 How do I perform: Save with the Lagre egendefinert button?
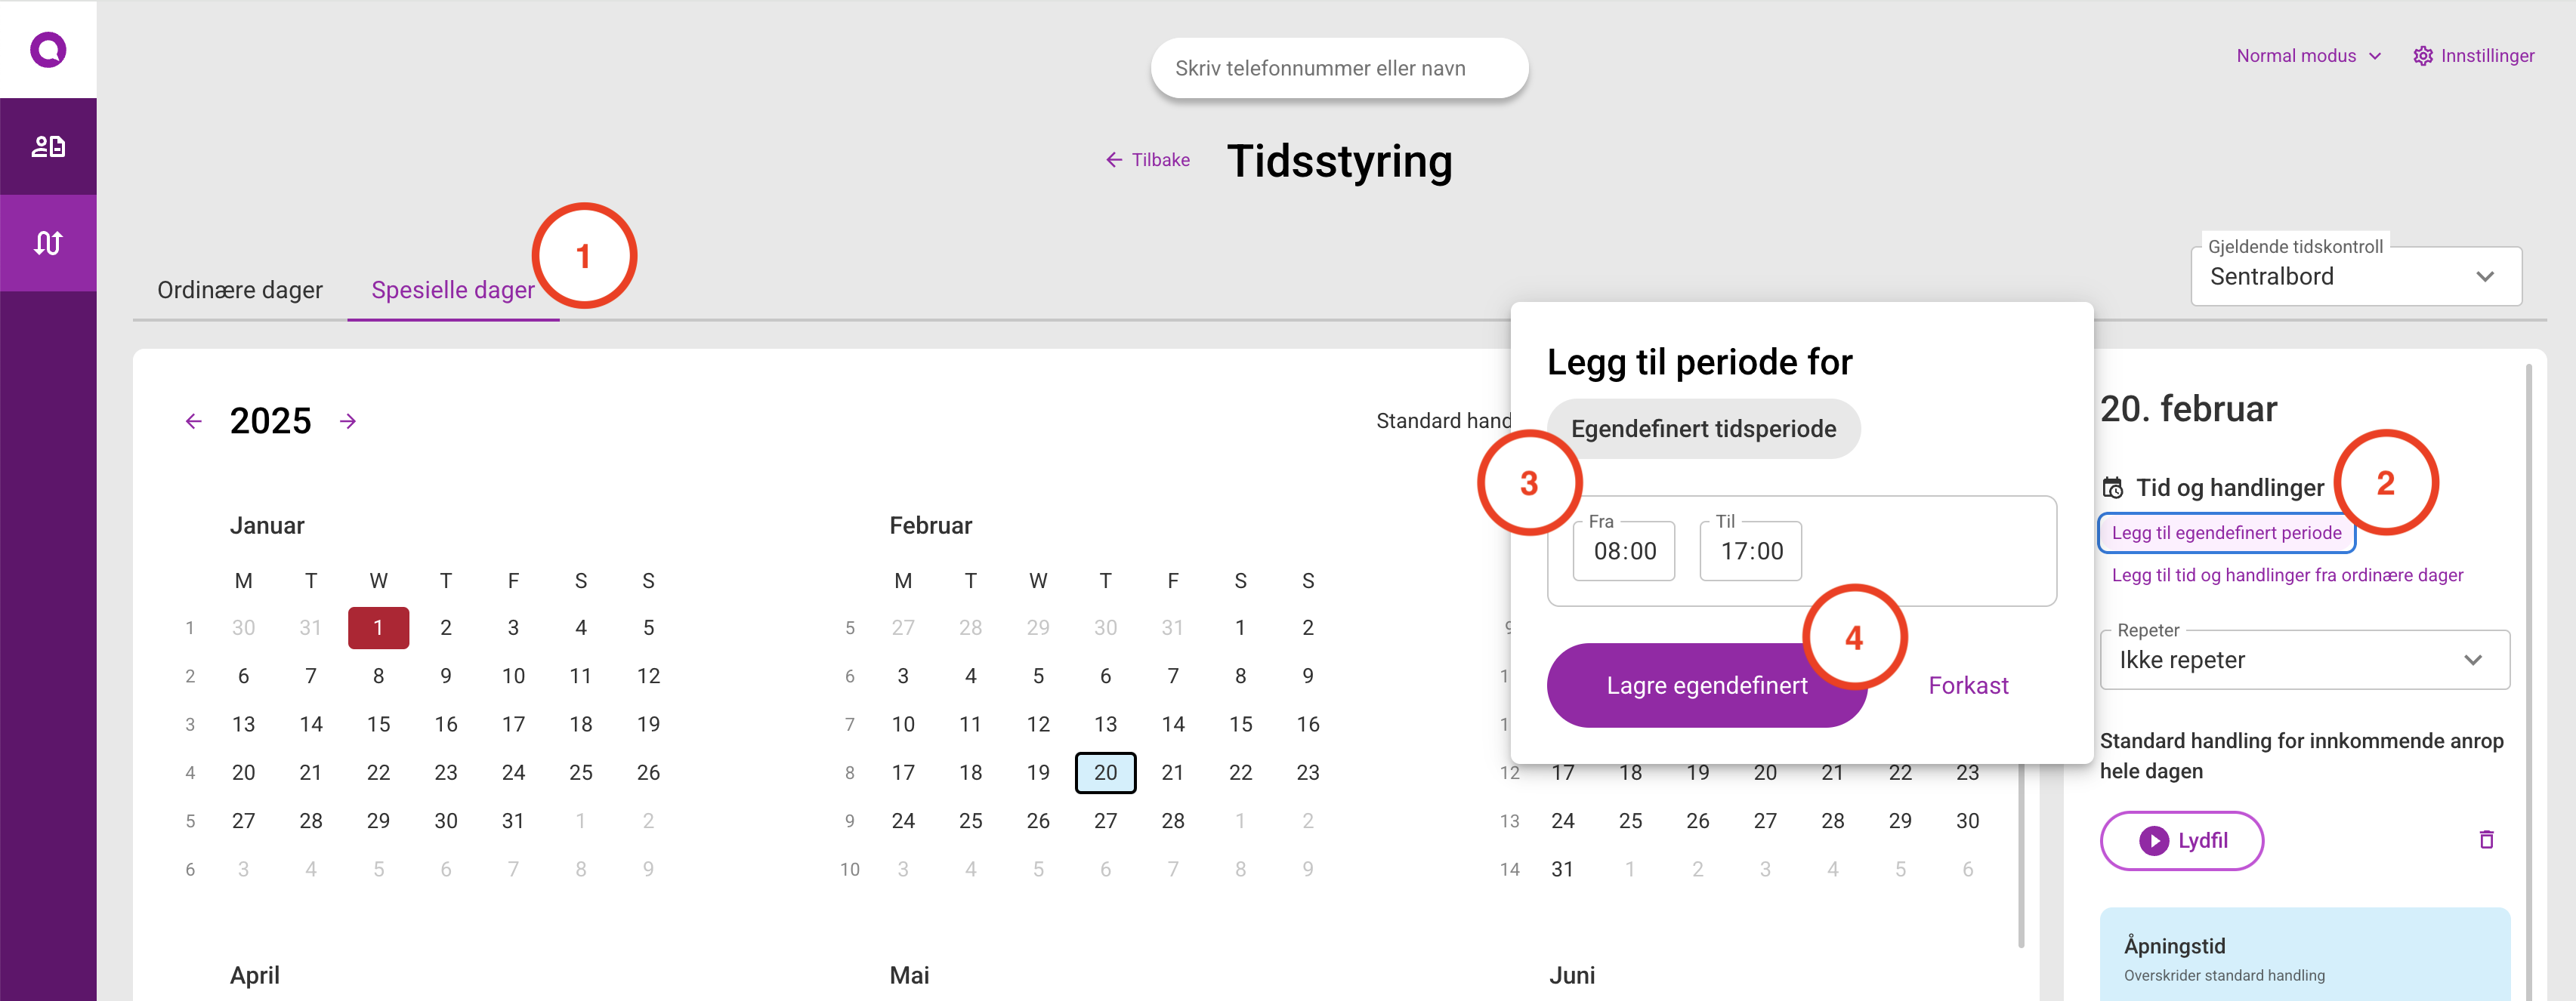pyautogui.click(x=1707, y=685)
